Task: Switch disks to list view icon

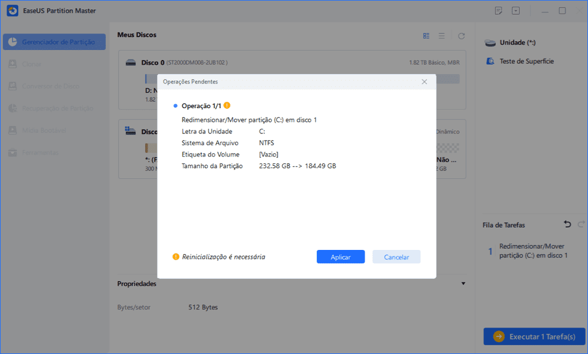Action: (442, 36)
